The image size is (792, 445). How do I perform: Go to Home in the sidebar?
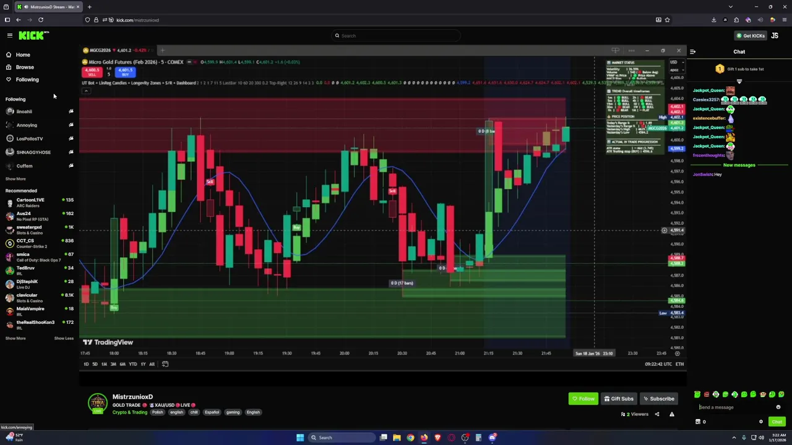pos(23,54)
